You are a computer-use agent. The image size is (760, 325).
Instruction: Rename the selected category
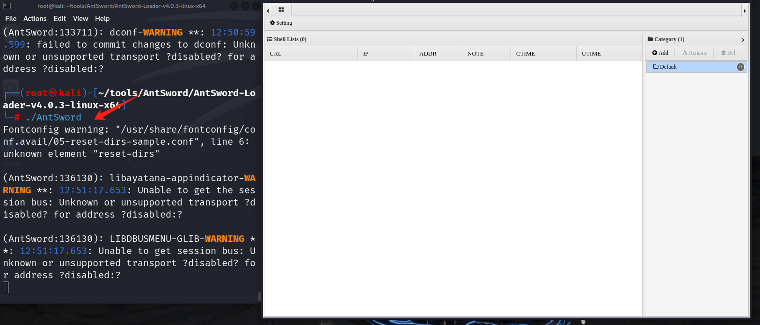coord(694,53)
